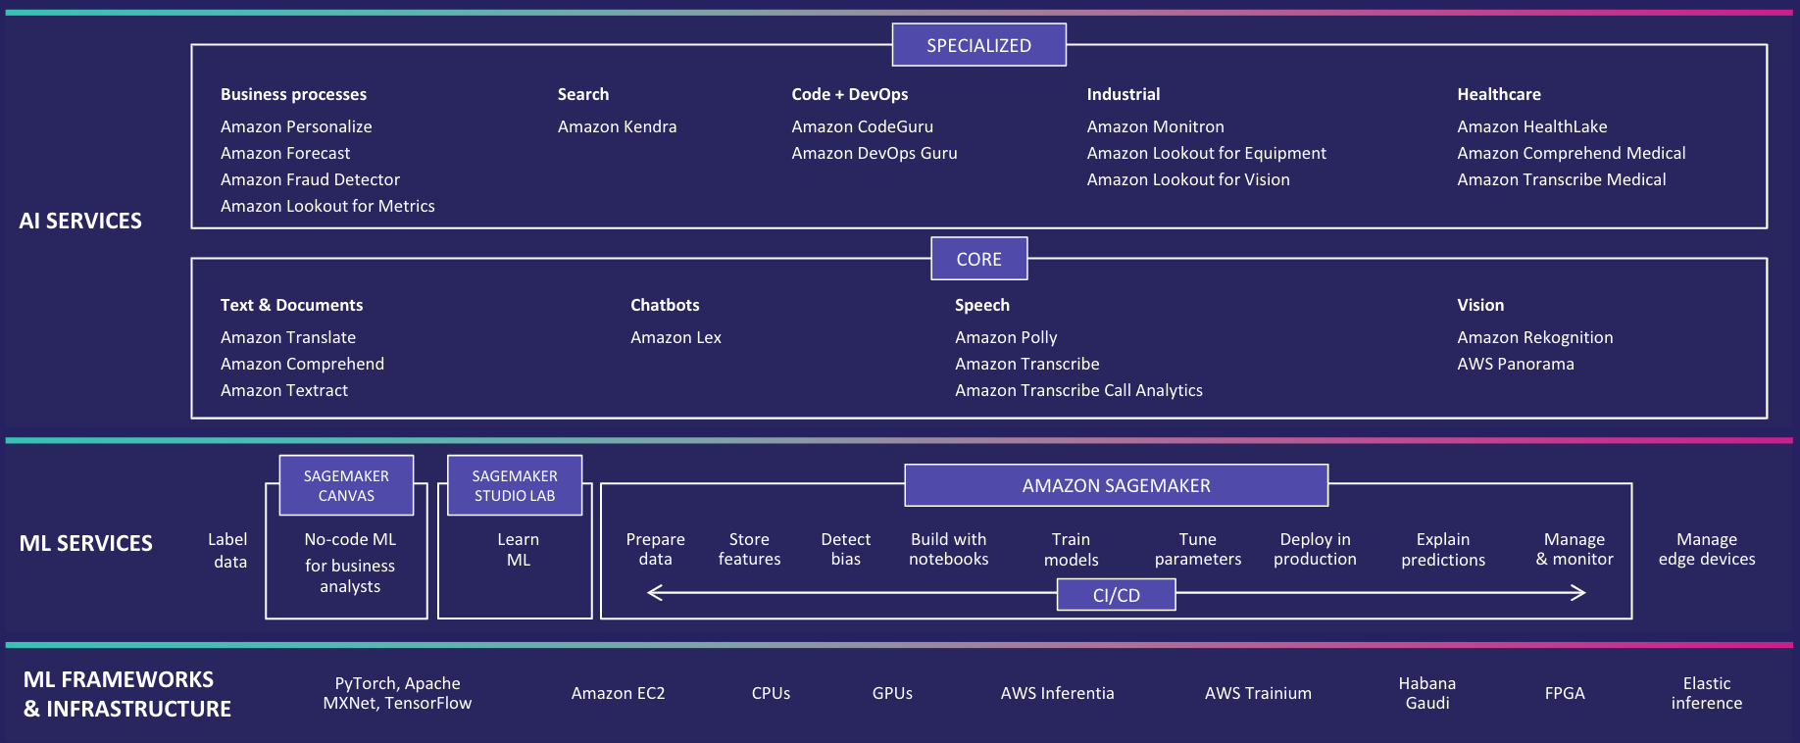The image size is (1800, 743).
Task: Click the Chatbots heading
Action: click(x=665, y=305)
